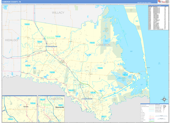
Task: Click the 78552 ZIP code near Texas label
Action: [x=40, y=42]
